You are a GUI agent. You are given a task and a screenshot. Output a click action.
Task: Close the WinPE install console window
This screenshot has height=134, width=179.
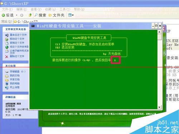point(160,26)
